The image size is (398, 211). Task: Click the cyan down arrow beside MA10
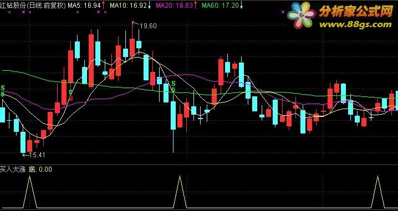coord(149,5)
